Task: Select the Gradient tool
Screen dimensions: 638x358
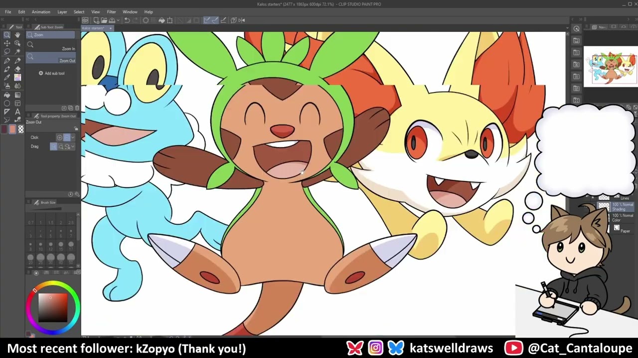Action: (x=17, y=95)
